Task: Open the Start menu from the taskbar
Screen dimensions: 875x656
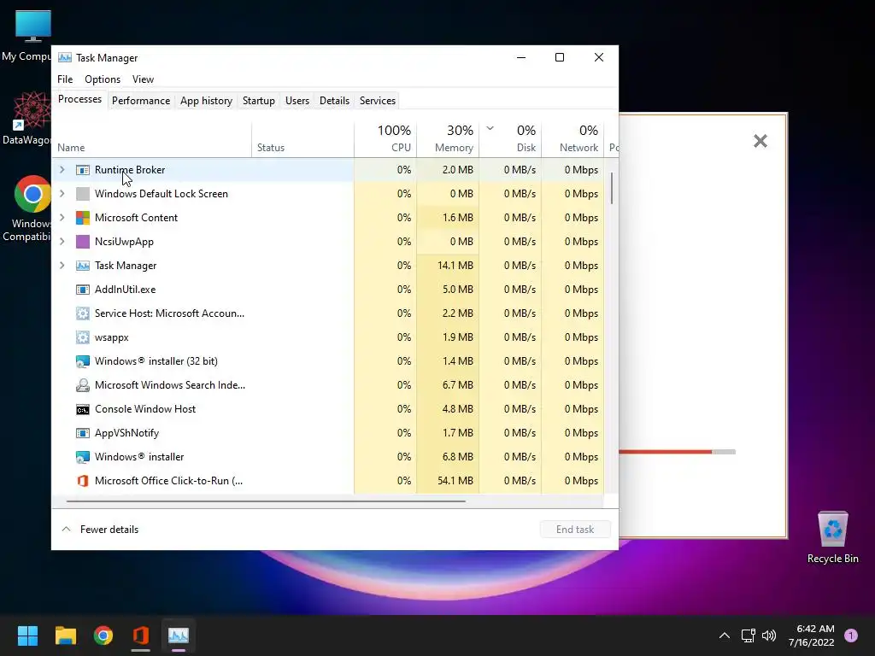Action: pyautogui.click(x=27, y=635)
